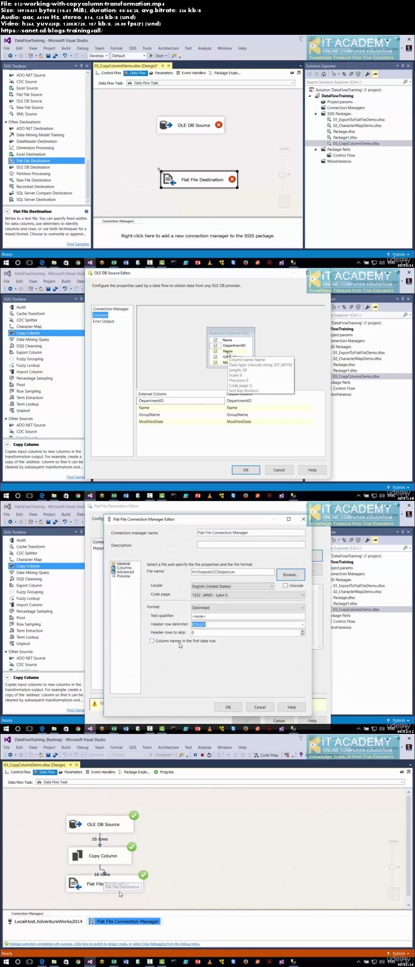This screenshot has height=967, width=415.
Task: Toggle the Unicode checkbox
Action: [x=285, y=586]
